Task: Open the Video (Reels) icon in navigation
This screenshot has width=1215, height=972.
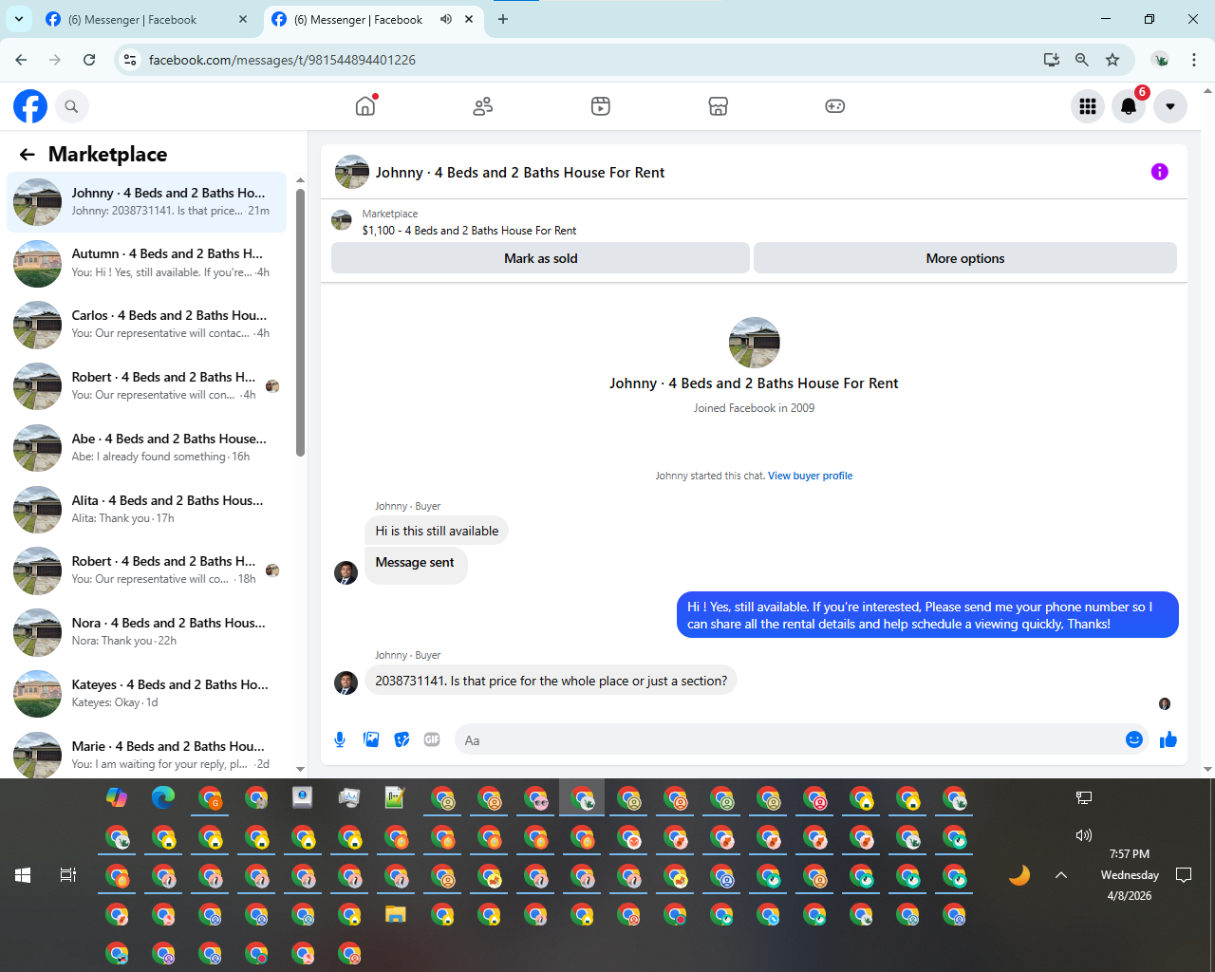Action: [x=601, y=106]
